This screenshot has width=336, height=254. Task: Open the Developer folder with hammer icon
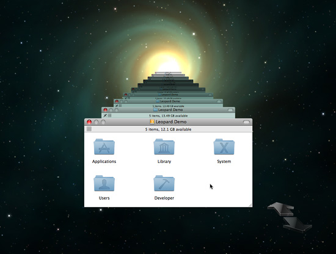coord(164,183)
